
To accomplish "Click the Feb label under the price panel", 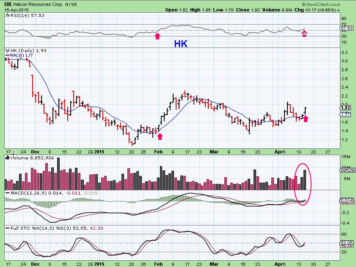I will pyautogui.click(x=158, y=152).
